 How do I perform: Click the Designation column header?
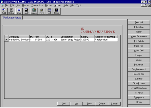click(70, 37)
